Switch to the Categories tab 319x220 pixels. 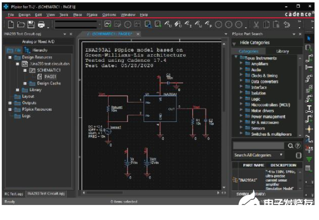(249, 51)
